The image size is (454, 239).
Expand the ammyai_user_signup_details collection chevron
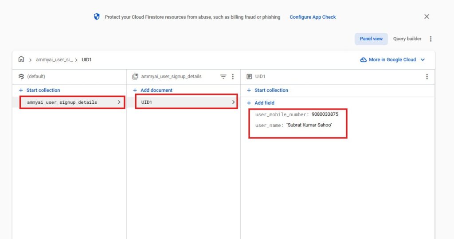click(x=119, y=102)
